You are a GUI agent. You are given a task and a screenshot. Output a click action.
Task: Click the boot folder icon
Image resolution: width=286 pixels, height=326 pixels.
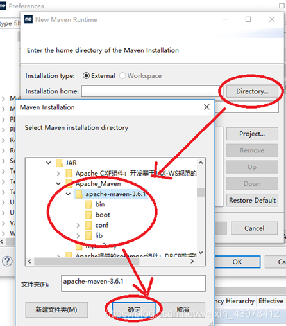(x=88, y=215)
